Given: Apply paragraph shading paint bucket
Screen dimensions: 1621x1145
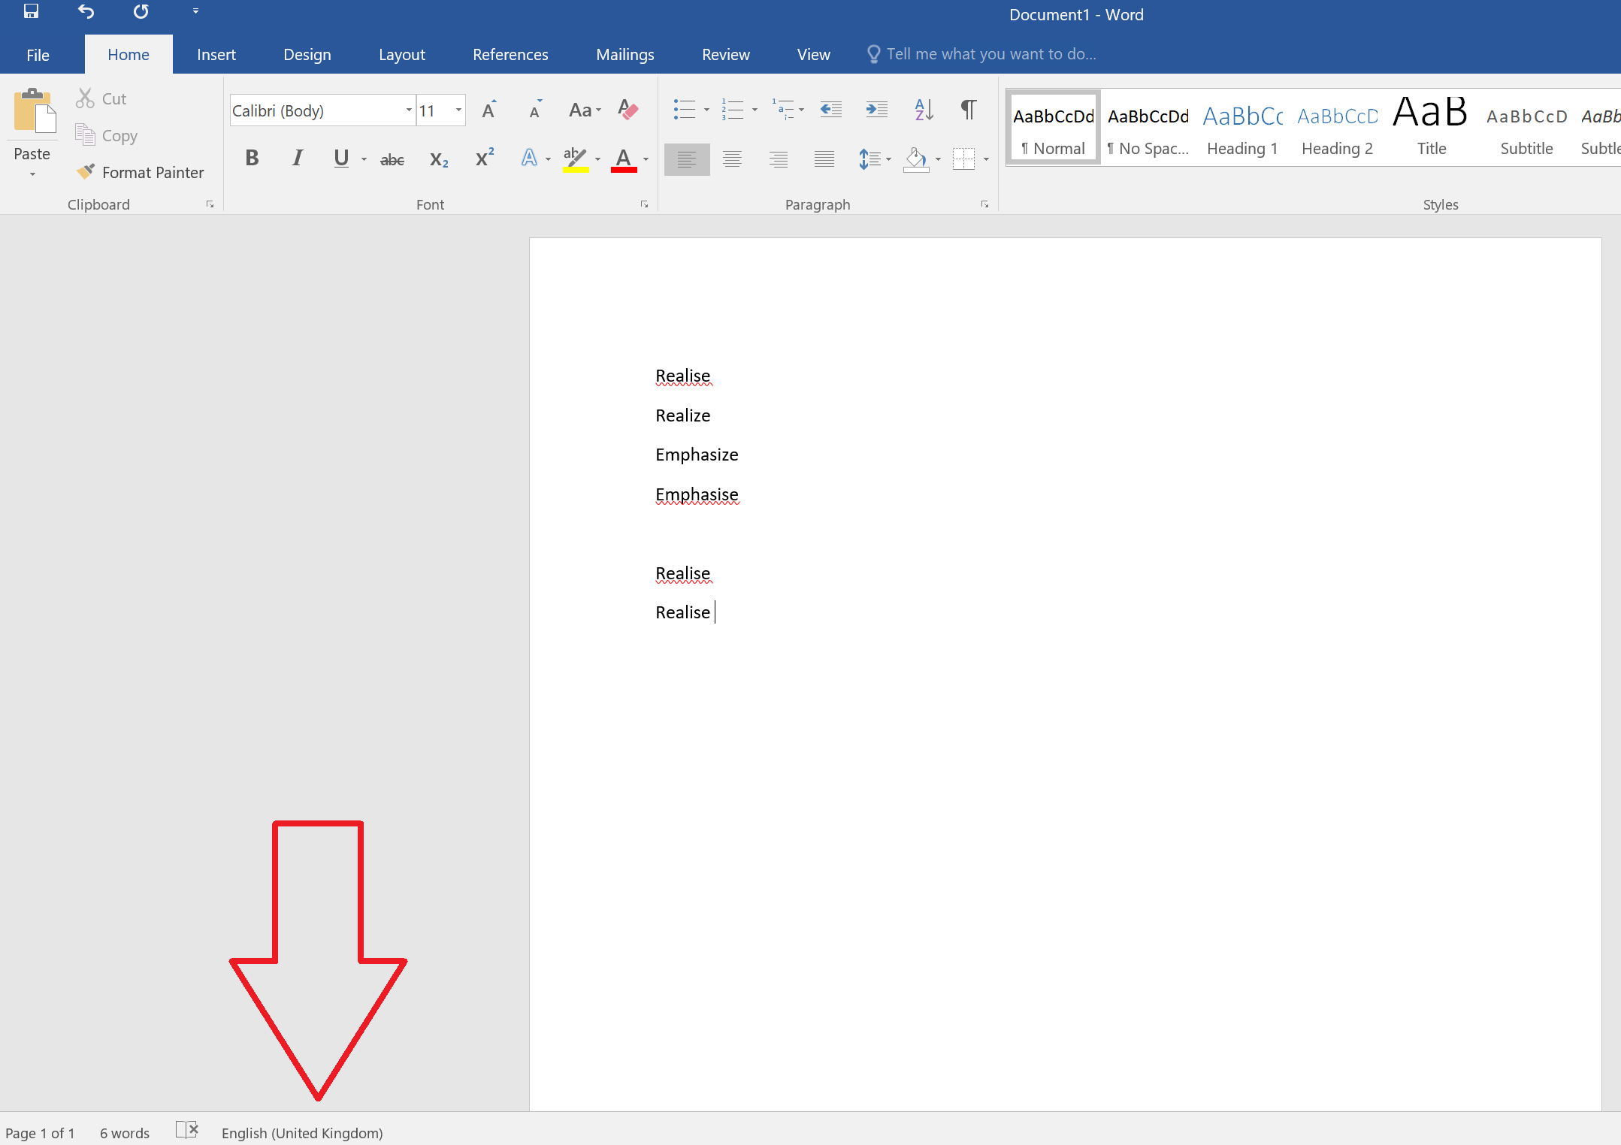Looking at the screenshot, I should 916,159.
